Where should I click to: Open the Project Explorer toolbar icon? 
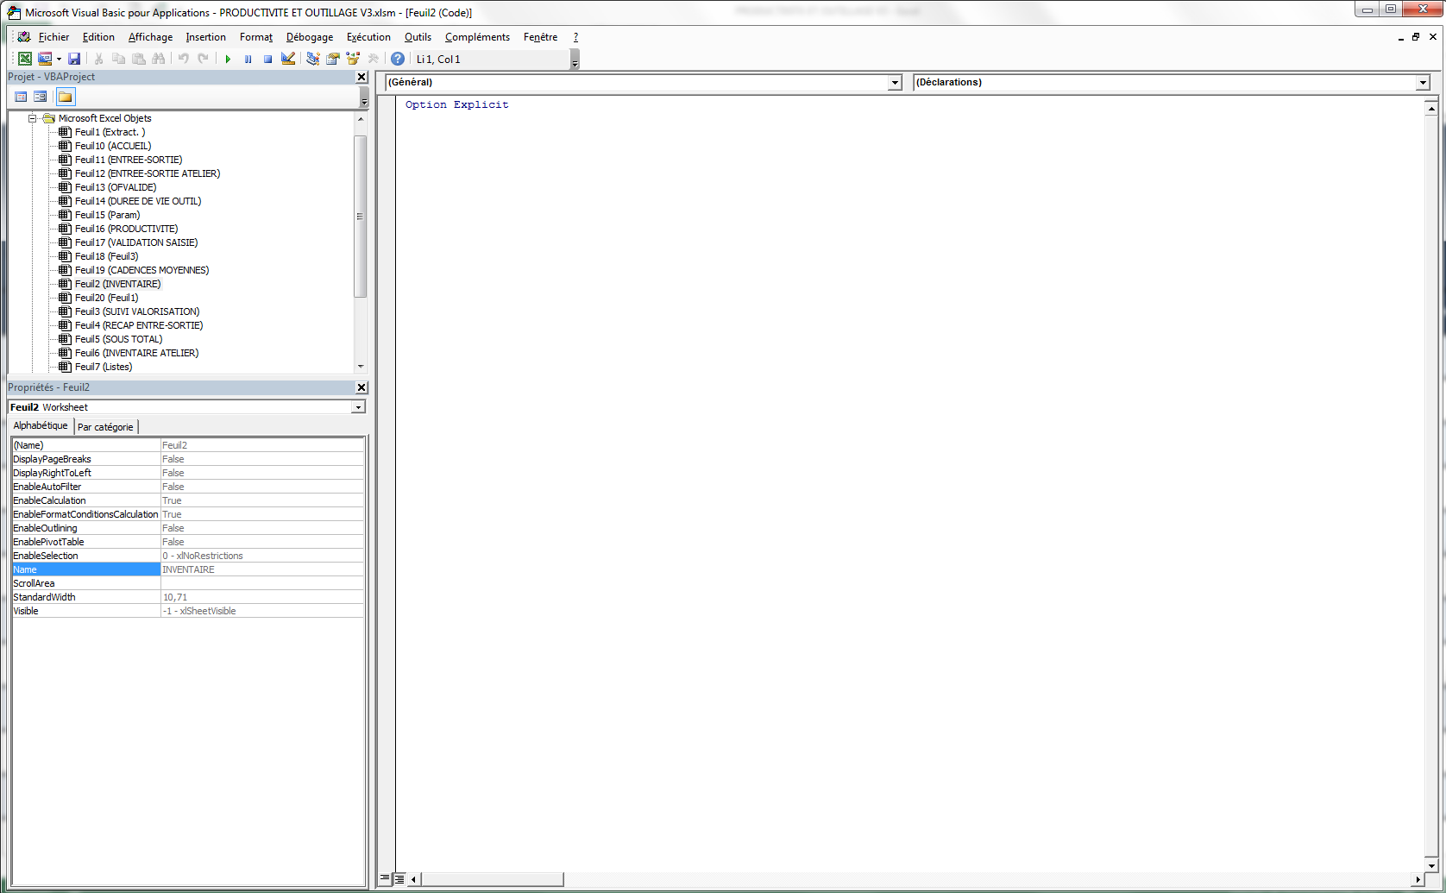point(313,59)
